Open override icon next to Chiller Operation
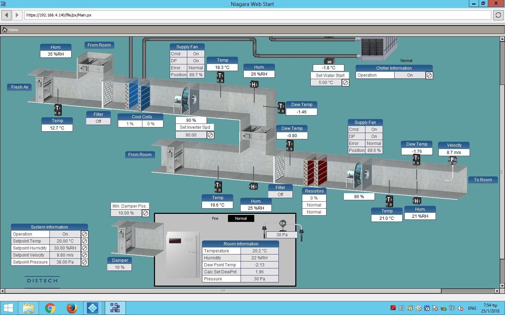 (x=429, y=75)
